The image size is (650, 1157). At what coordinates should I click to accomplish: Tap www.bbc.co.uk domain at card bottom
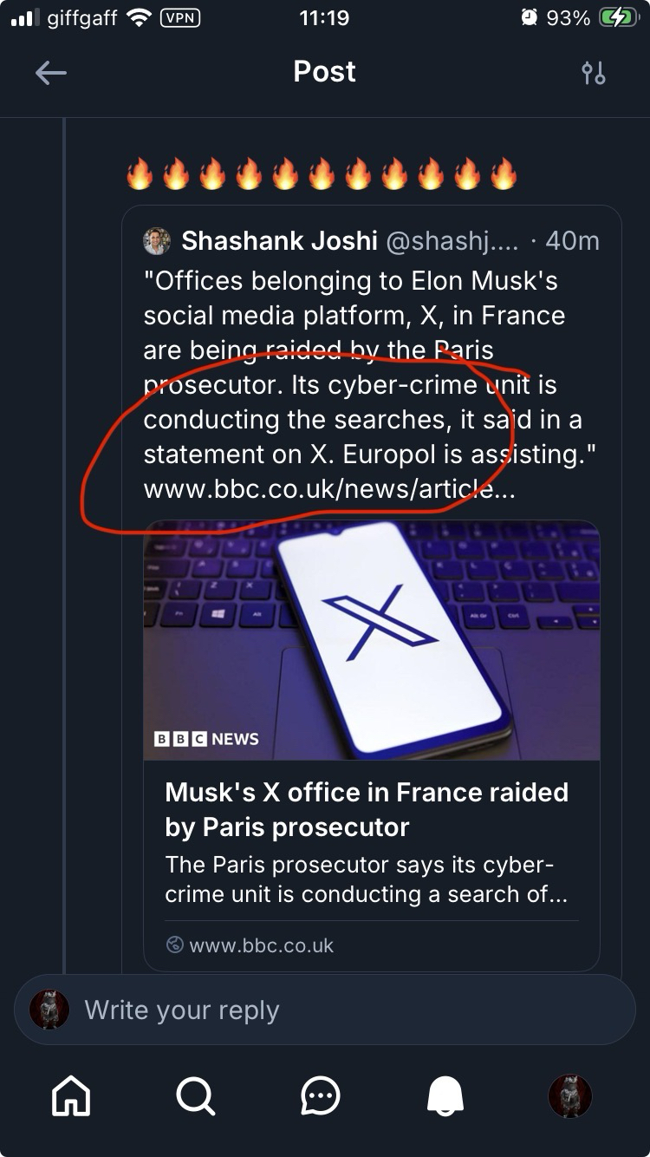click(x=261, y=945)
